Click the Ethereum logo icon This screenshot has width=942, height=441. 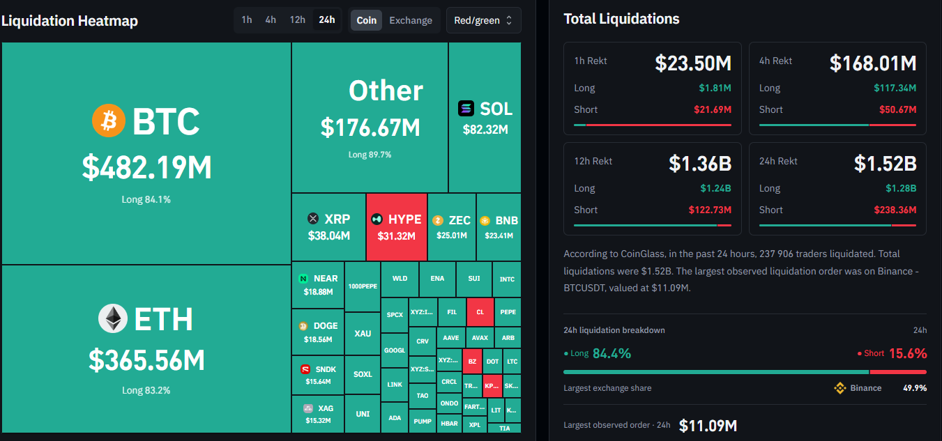coord(112,319)
